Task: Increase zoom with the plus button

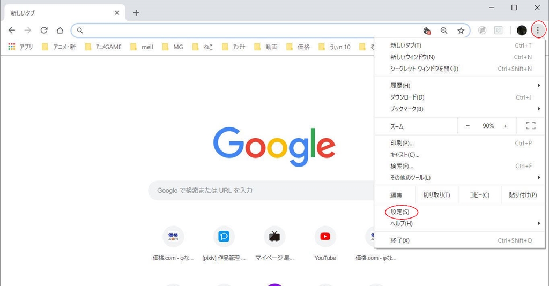Action: (505, 126)
